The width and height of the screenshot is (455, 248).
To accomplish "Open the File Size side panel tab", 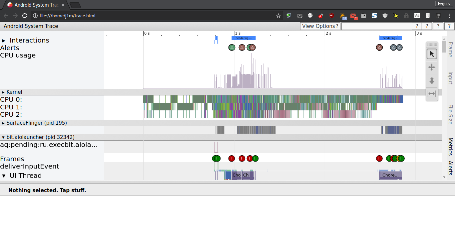I will click(x=450, y=115).
